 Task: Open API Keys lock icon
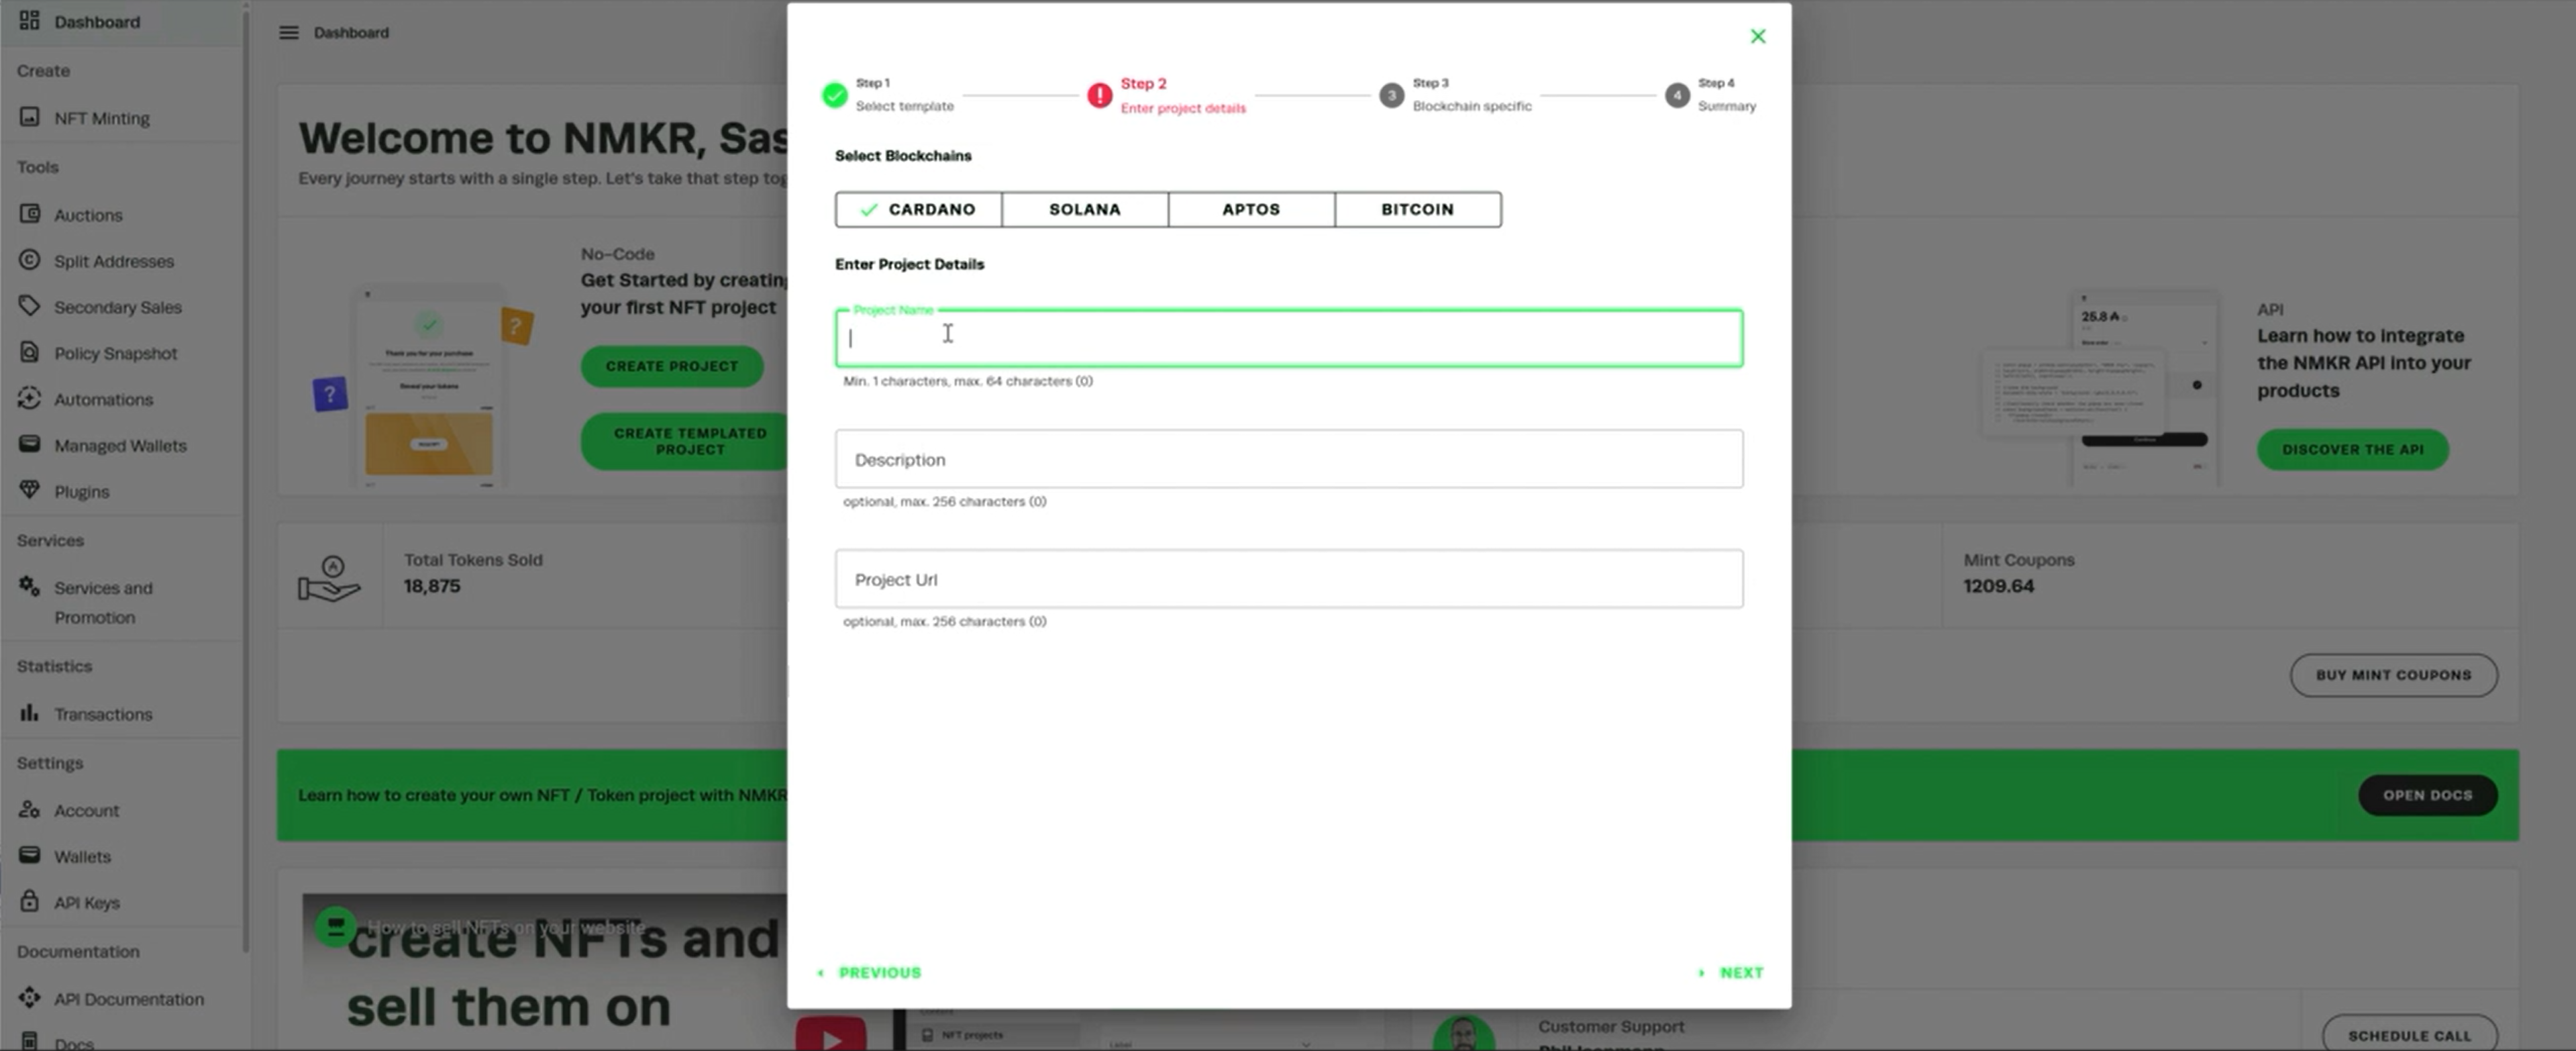30,902
